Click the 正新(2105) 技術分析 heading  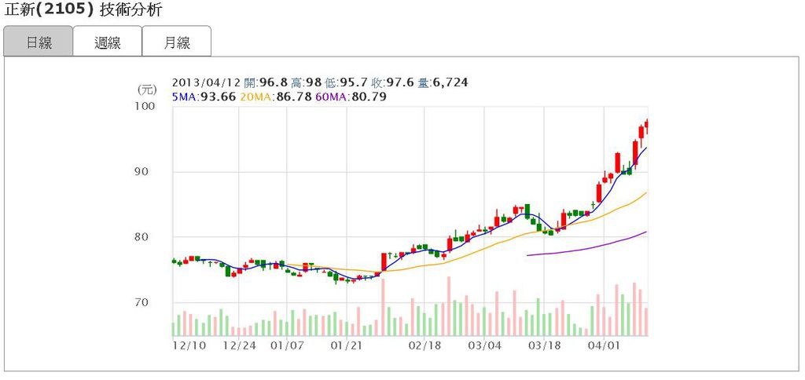[x=83, y=10]
